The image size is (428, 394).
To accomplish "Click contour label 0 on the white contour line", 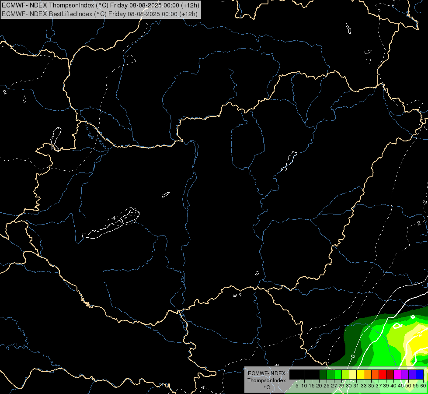I will point(353,356).
